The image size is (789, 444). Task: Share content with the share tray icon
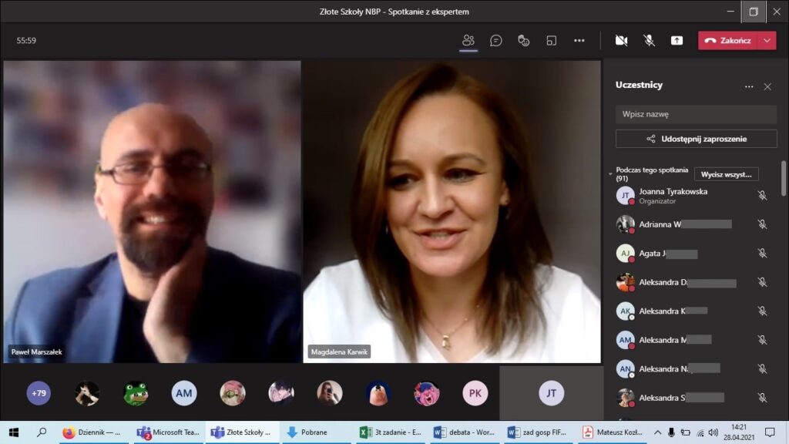tap(677, 40)
